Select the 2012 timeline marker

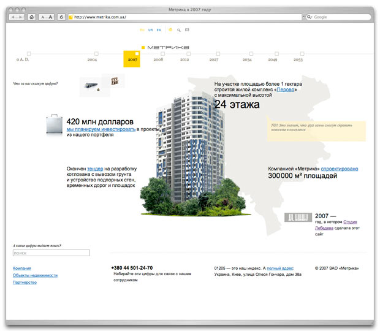(185, 55)
